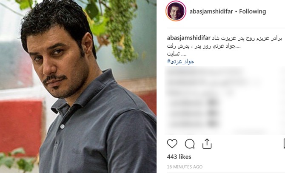The width and height of the screenshot is (285, 173).
Task: Click the caption line starting with جواد عزتی
Action: click(x=204, y=46)
